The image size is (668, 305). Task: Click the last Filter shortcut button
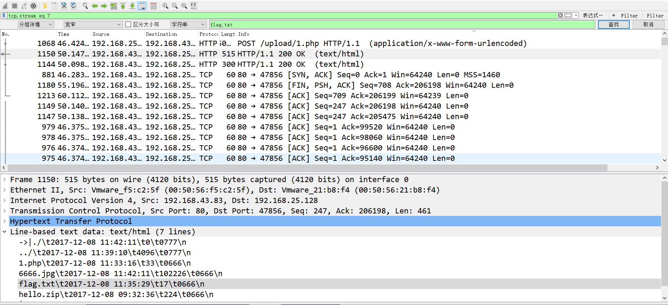coord(655,15)
